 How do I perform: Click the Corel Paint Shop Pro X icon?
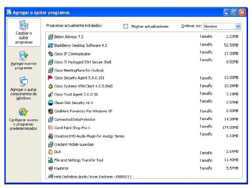click(x=51, y=128)
